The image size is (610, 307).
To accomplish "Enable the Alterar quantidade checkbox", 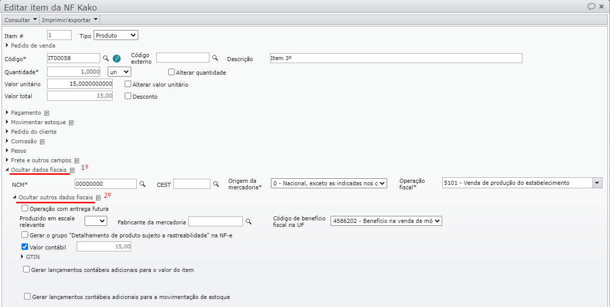I will pyautogui.click(x=171, y=72).
